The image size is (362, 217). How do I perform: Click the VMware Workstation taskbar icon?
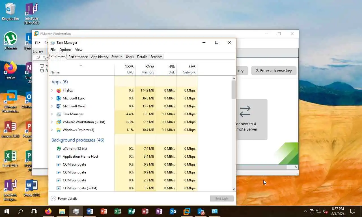(x=187, y=211)
